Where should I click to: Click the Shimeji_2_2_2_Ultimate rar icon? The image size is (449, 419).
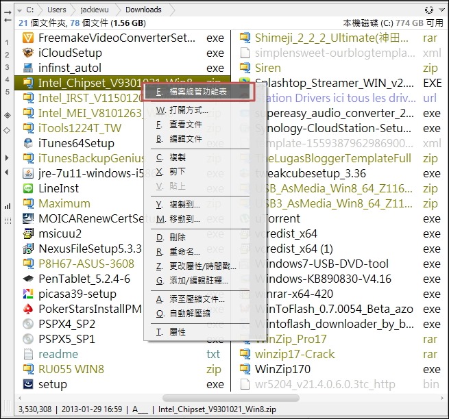coord(245,38)
